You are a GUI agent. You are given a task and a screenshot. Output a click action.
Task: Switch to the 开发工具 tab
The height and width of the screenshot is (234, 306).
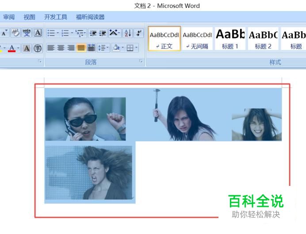click(56, 17)
